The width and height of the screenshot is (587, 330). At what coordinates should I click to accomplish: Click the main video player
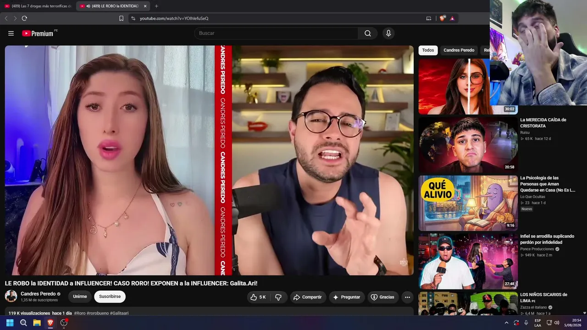pos(209,160)
